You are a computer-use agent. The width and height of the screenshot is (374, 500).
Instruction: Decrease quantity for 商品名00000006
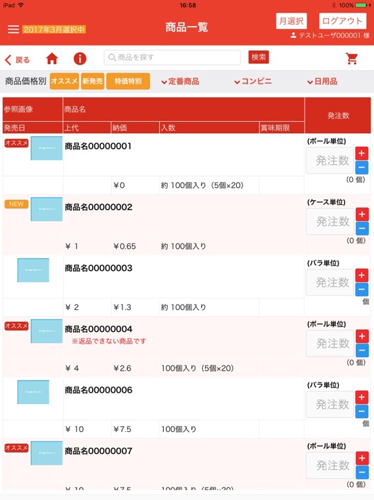(x=361, y=411)
